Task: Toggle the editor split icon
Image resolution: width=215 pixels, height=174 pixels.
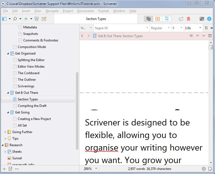Action: click(x=210, y=36)
